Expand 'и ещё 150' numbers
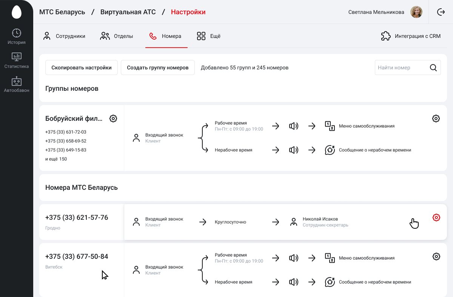The image size is (453, 297). 56,159
